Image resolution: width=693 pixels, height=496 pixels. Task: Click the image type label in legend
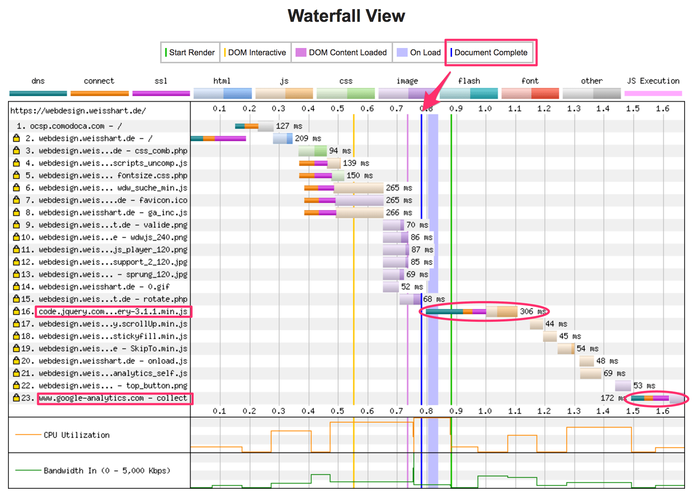[407, 81]
